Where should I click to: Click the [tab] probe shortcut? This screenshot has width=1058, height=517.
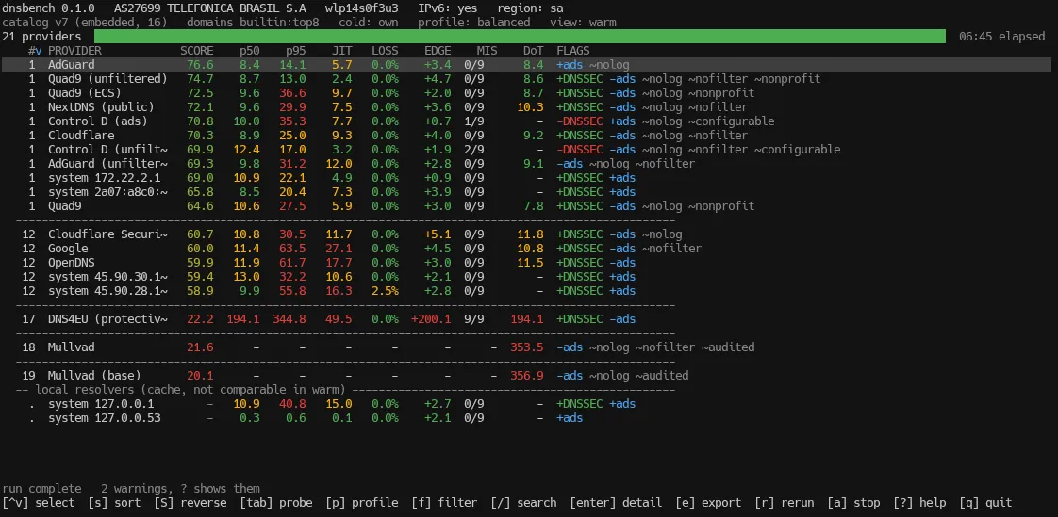[x=276, y=503]
